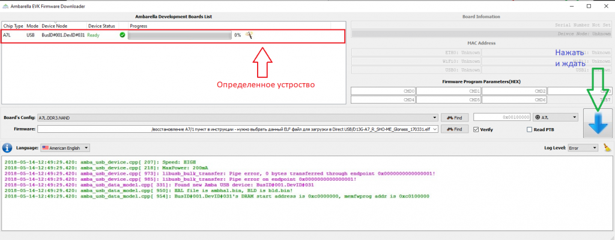Click the broom icon to clear log
The height and width of the screenshot is (240, 615).
coord(607,147)
